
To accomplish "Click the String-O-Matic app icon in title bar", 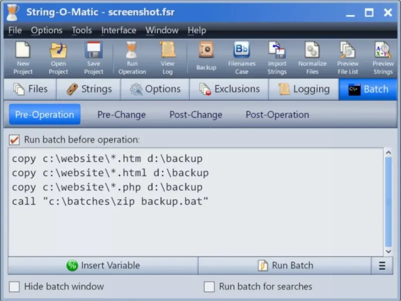I will (x=13, y=12).
